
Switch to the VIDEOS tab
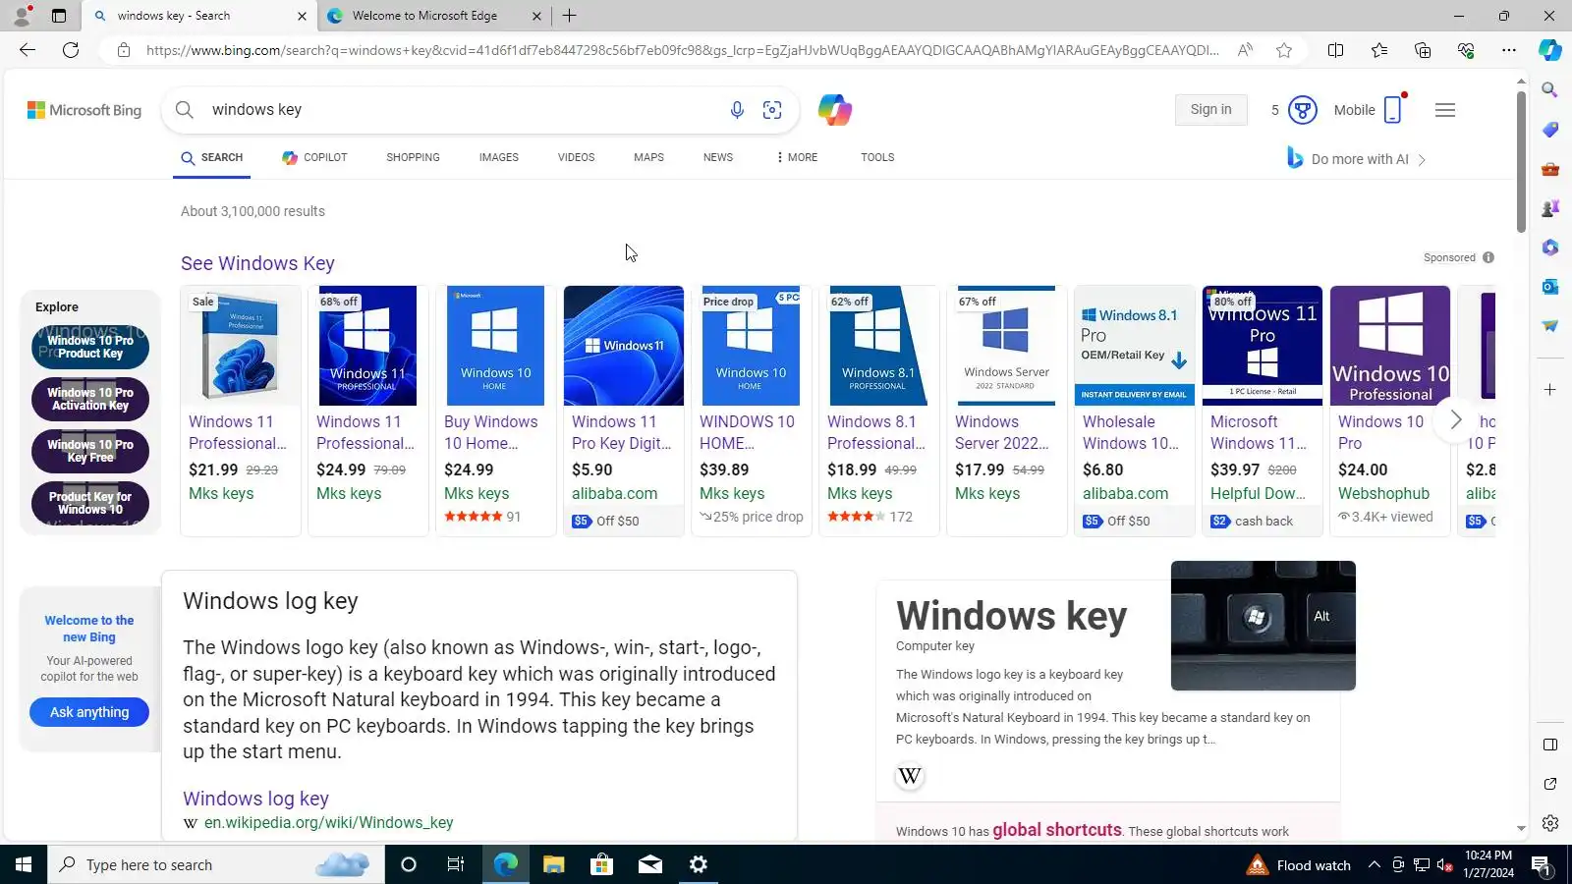tap(576, 157)
